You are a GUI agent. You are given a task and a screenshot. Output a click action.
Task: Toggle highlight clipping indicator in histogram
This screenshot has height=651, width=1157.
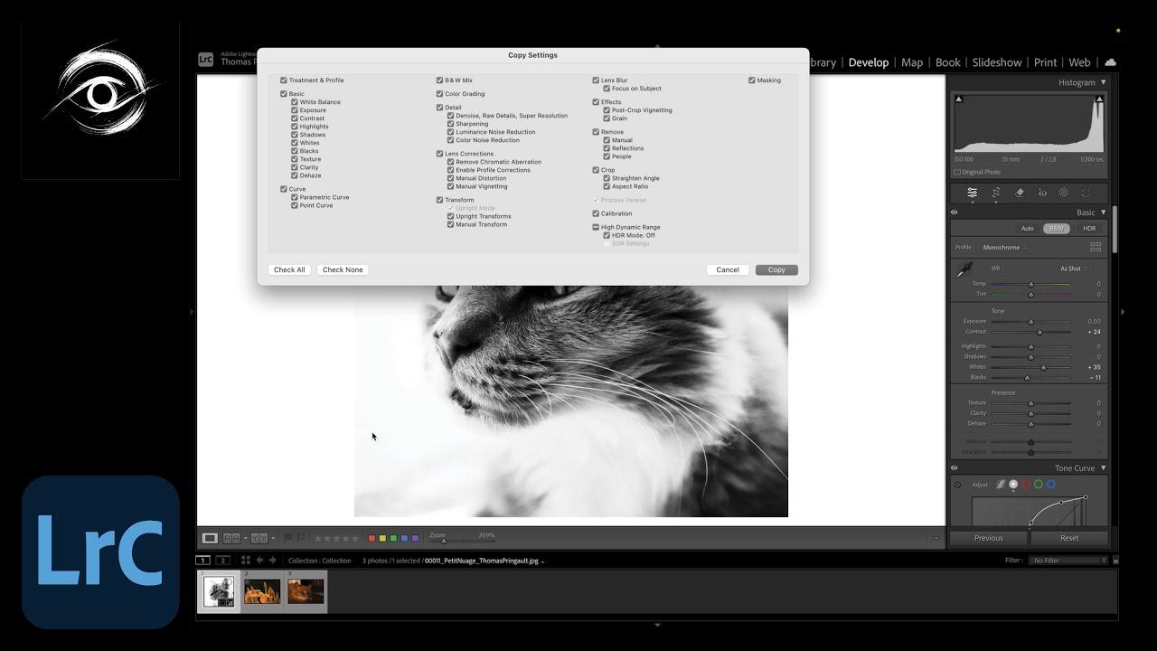(1099, 99)
